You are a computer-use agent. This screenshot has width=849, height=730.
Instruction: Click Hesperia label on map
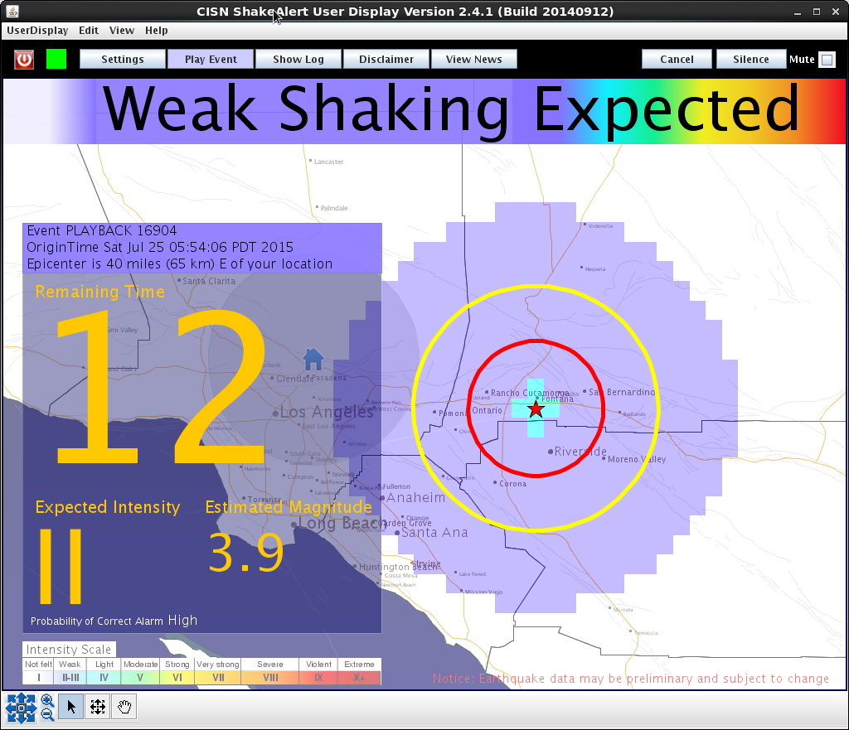[x=595, y=269]
